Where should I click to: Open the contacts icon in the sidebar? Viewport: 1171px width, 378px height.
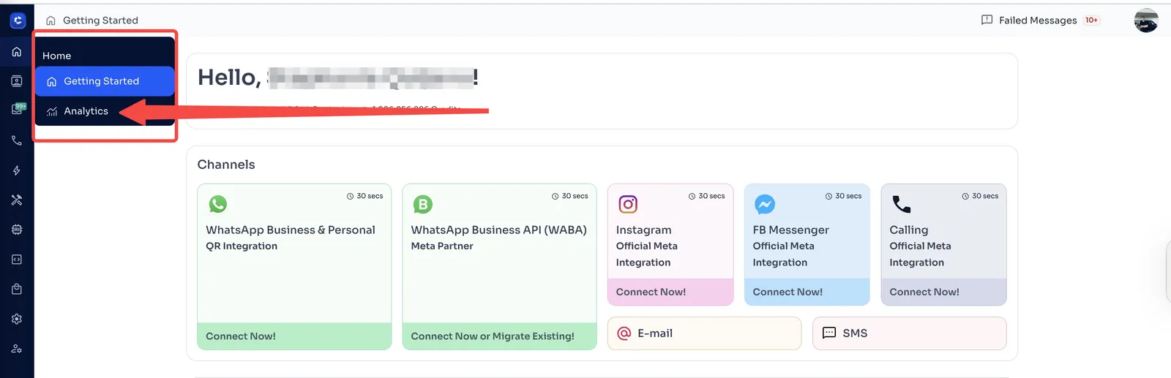click(17, 81)
